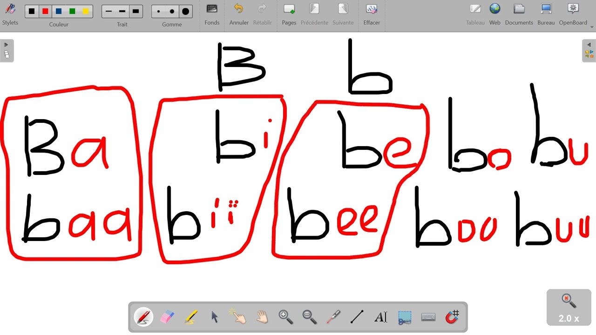
Task: Switch to Web mode
Action: (x=495, y=14)
